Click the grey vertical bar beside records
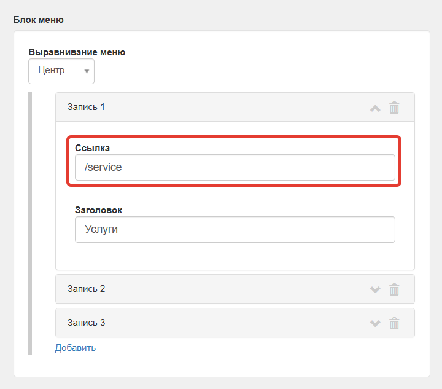Image resolution: width=442 pixels, height=389 pixels. (x=30, y=223)
